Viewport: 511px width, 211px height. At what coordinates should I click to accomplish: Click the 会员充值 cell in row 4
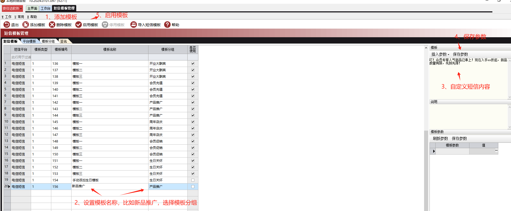point(168,83)
